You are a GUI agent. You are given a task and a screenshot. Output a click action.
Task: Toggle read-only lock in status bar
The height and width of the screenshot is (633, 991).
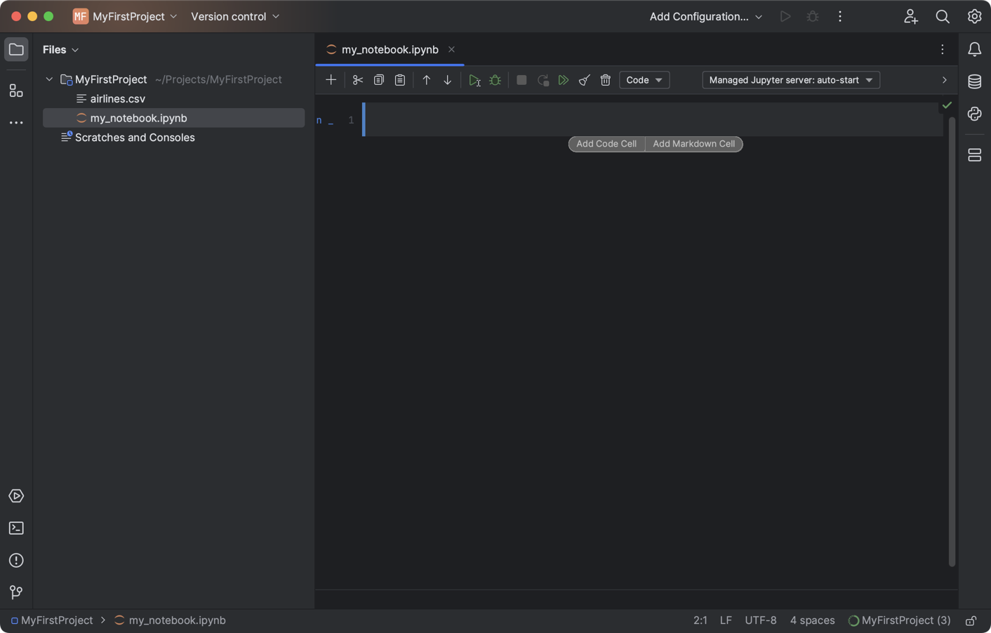(x=971, y=620)
